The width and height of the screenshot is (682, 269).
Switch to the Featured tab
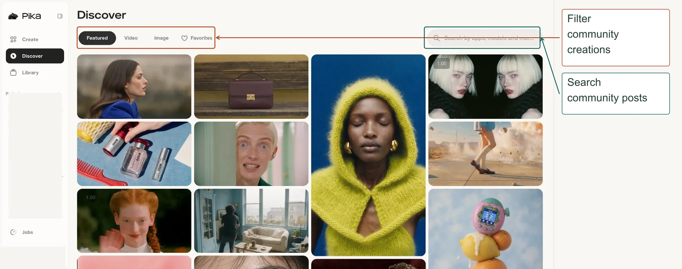click(x=97, y=38)
